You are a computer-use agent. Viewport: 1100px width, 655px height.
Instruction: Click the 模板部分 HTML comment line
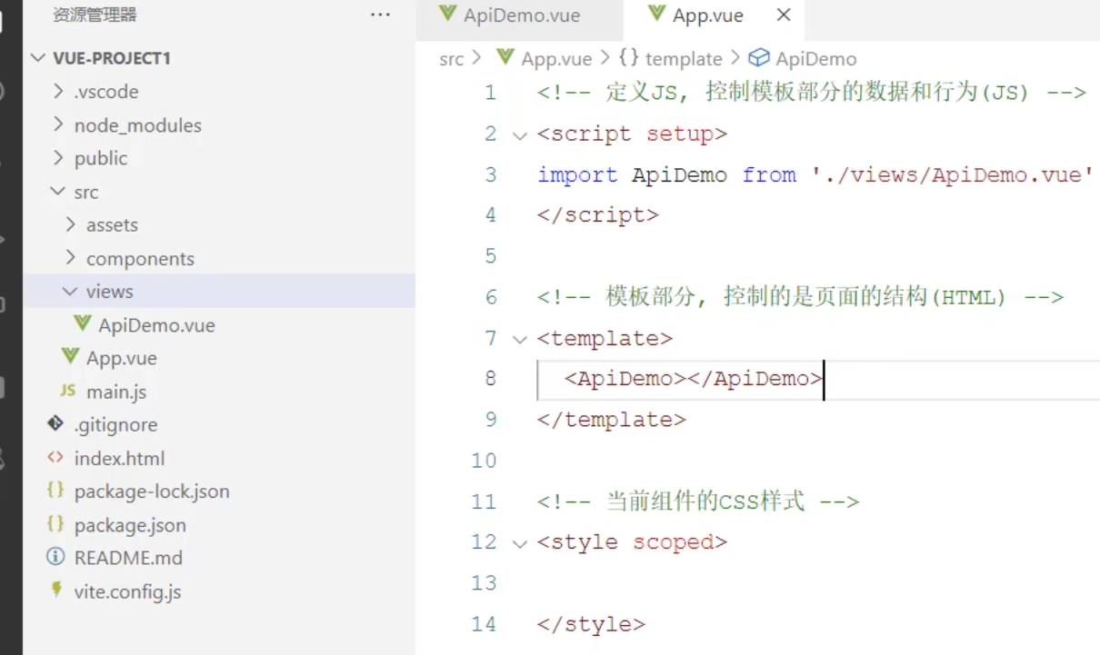[x=800, y=297]
